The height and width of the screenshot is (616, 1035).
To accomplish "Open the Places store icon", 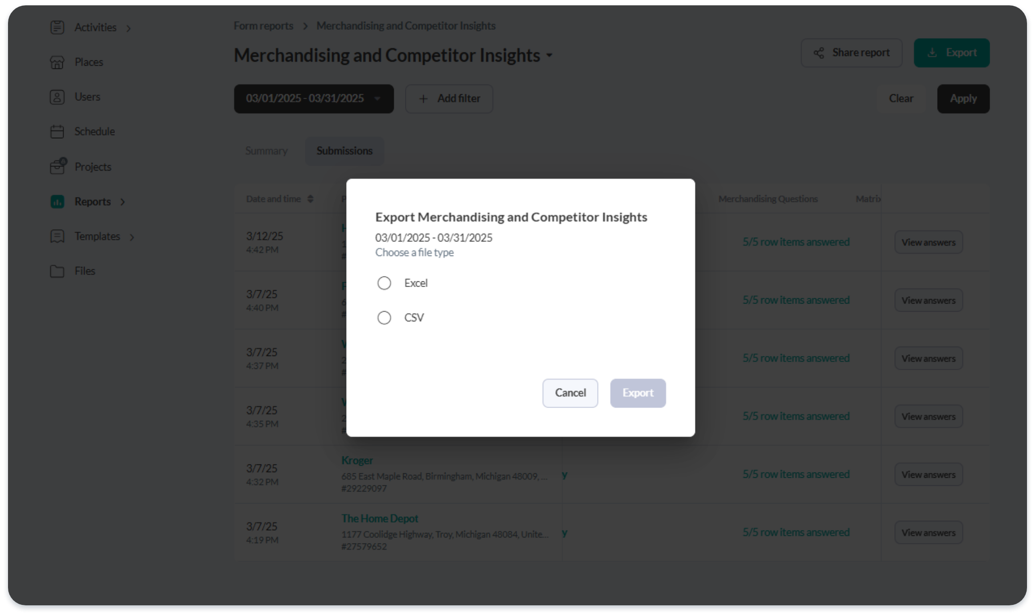I will coord(57,62).
